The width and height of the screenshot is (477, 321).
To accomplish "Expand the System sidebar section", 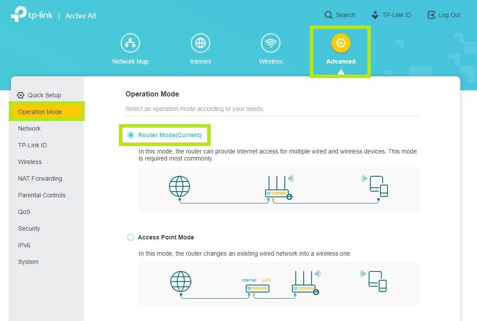I will (x=28, y=262).
